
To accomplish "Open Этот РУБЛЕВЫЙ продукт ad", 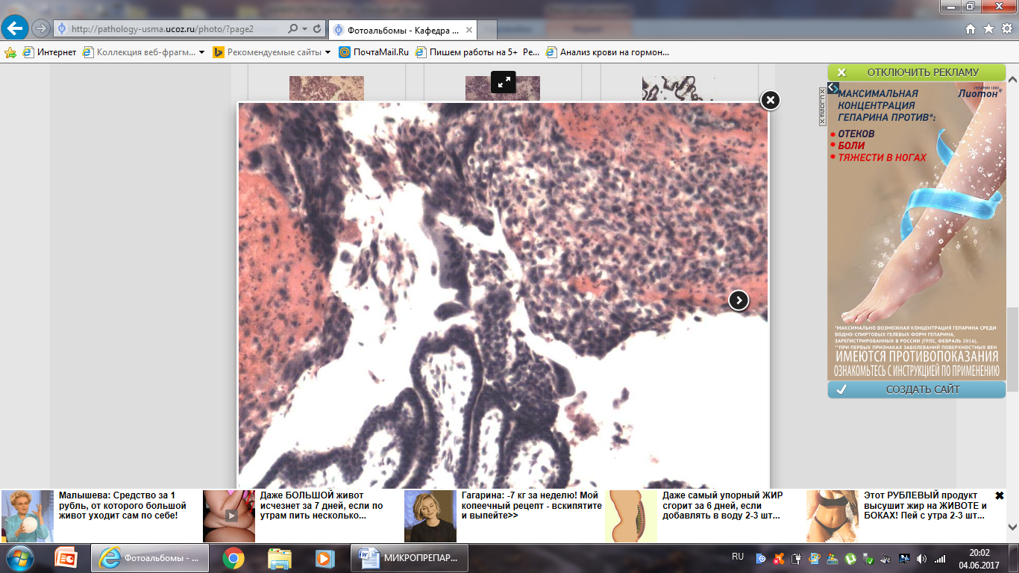I will coord(926,506).
